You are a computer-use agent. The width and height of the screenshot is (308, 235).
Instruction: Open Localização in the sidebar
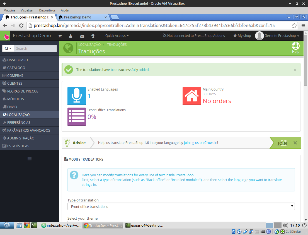tap(30, 115)
